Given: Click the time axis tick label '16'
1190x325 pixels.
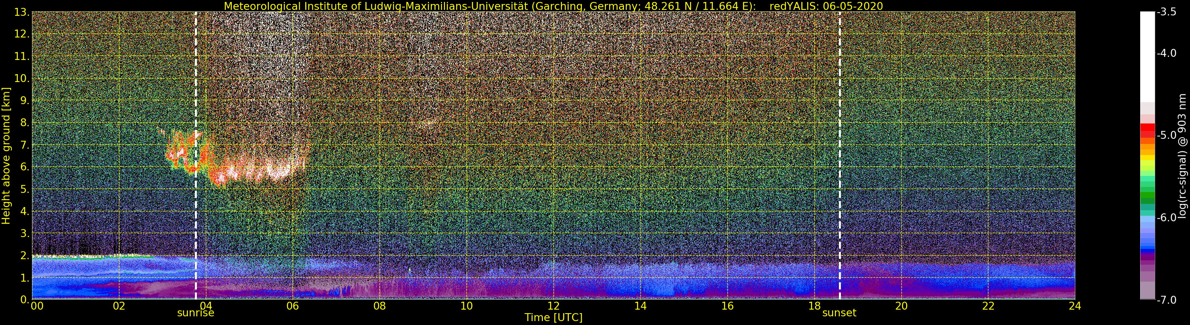Looking at the screenshot, I should coord(727,306).
